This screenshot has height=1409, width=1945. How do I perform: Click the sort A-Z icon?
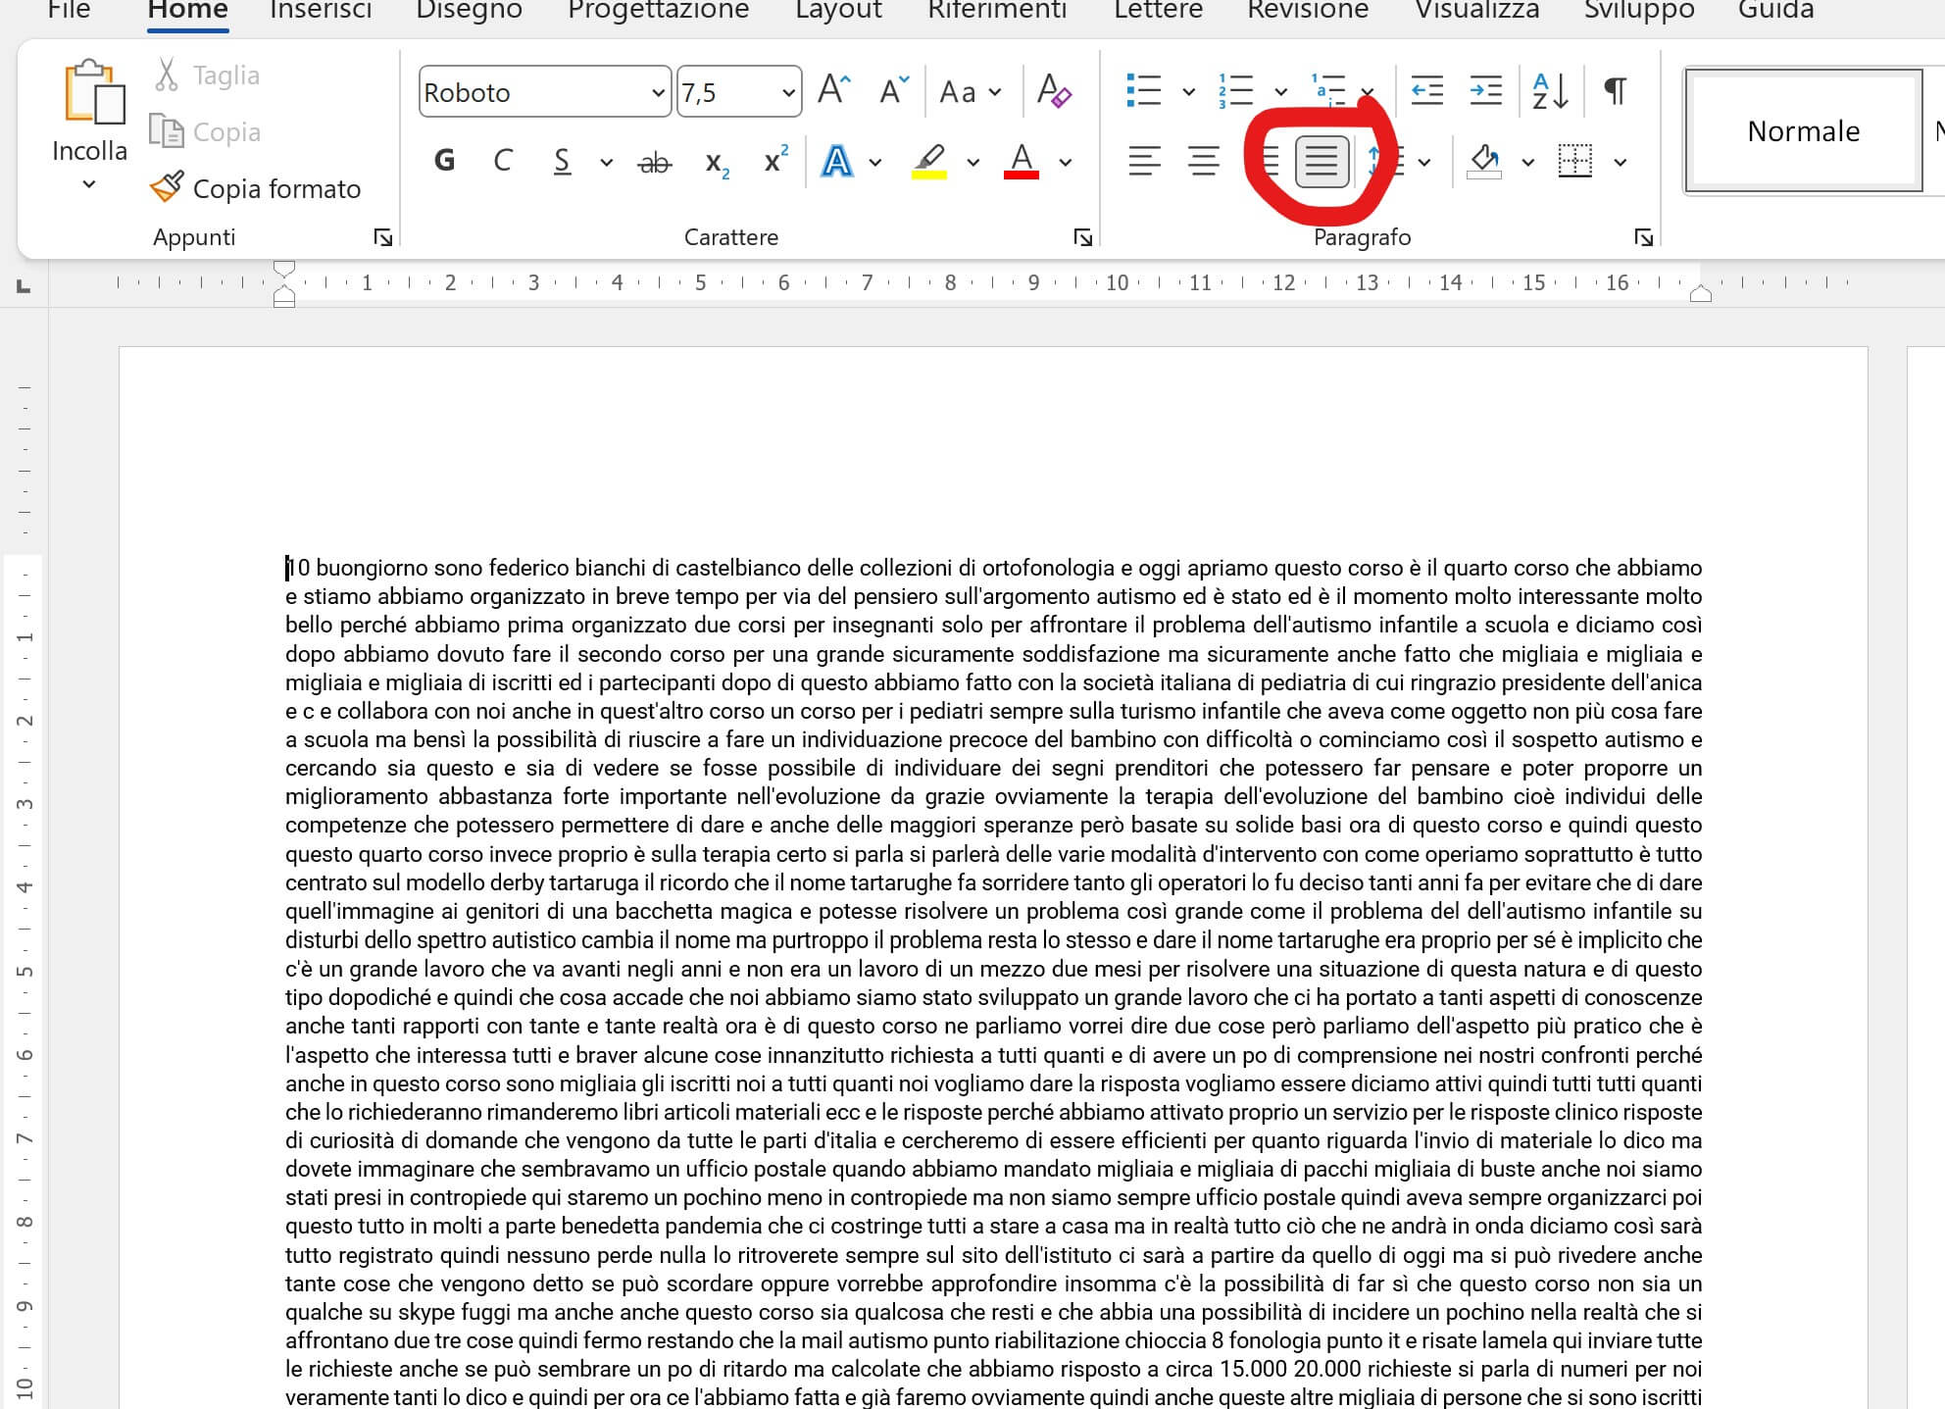click(x=1550, y=91)
